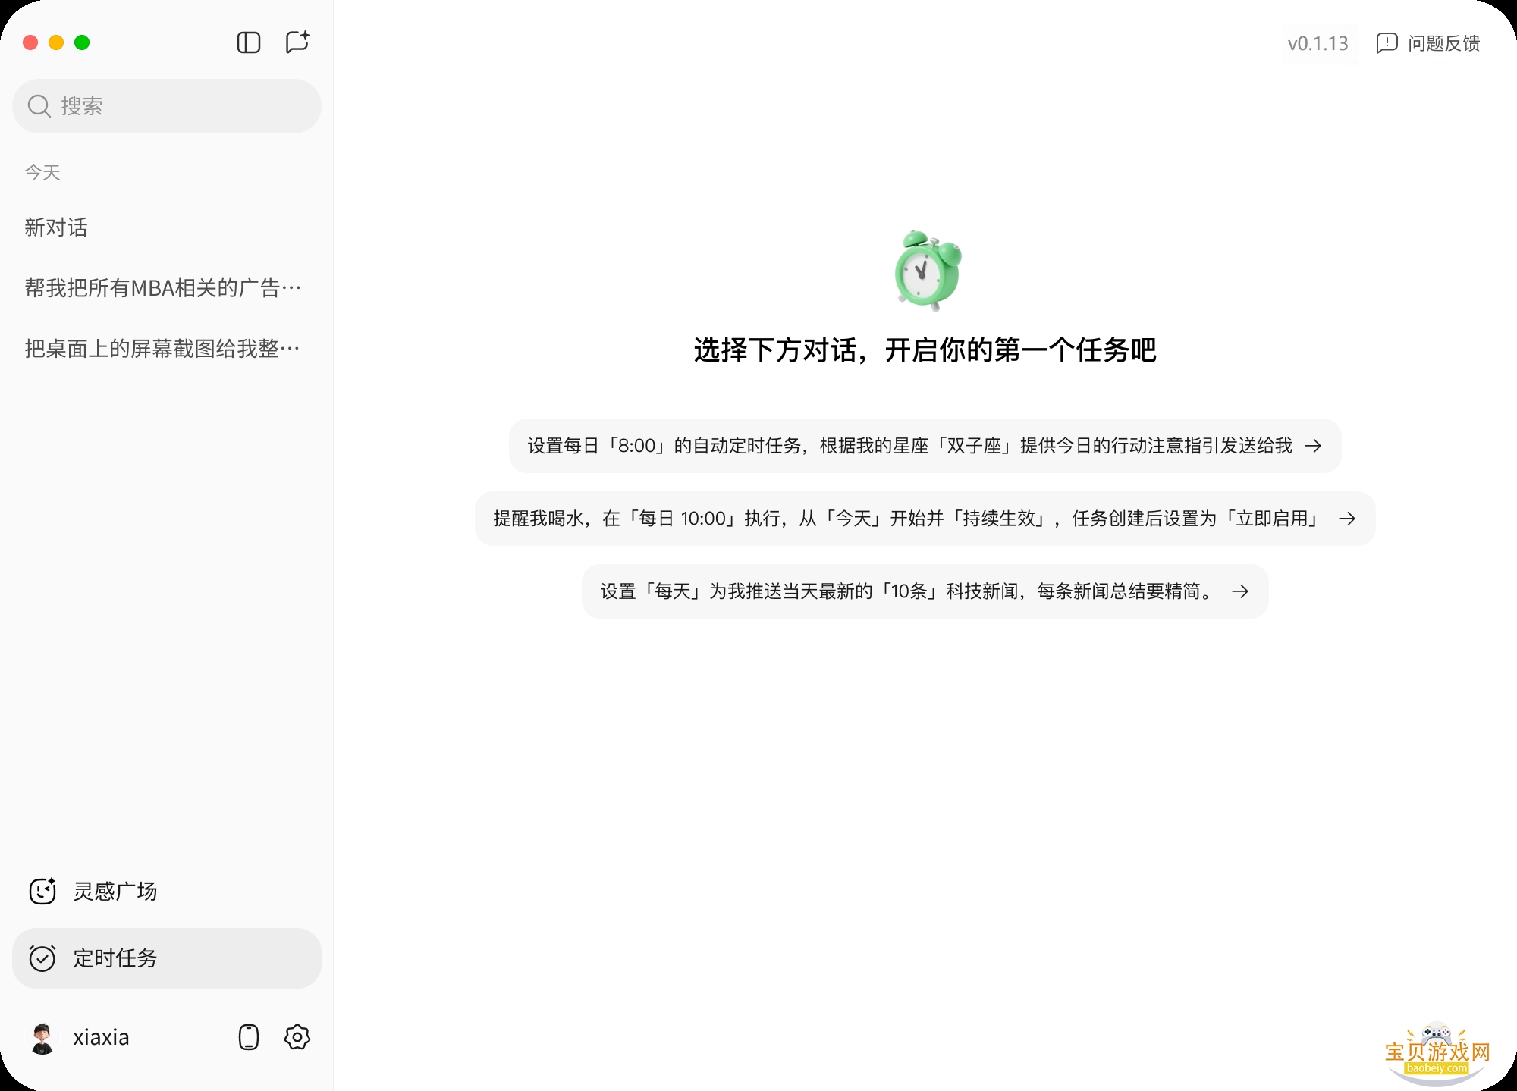Screen dimensions: 1517x1091
Task: Focus the 搜索 search field
Action: (182, 106)
